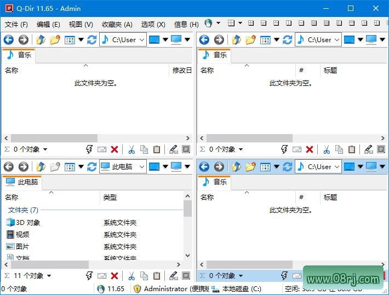Paste clipboard icon in bottom-left pane status bar
The height and width of the screenshot is (295, 389).
tap(157, 276)
